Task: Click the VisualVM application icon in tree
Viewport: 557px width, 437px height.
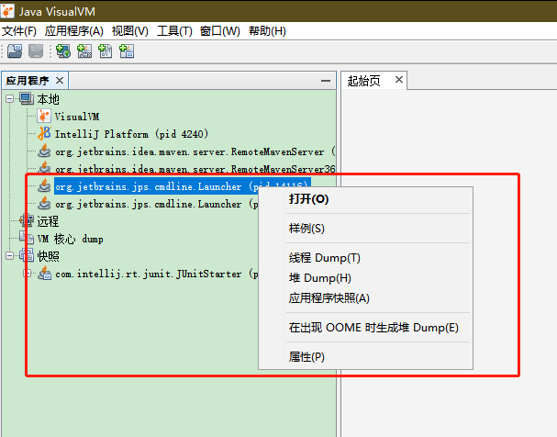Action: point(44,117)
